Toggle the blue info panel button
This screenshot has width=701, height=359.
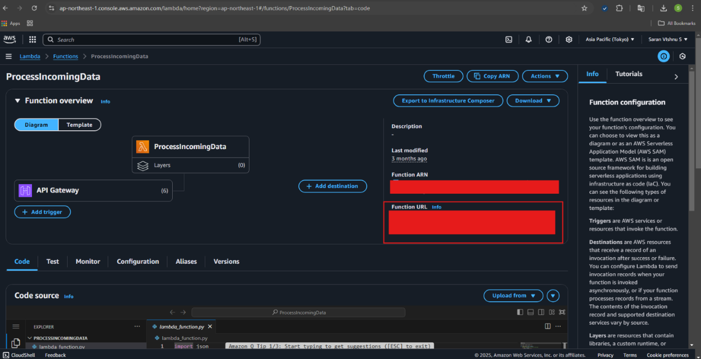(663, 56)
